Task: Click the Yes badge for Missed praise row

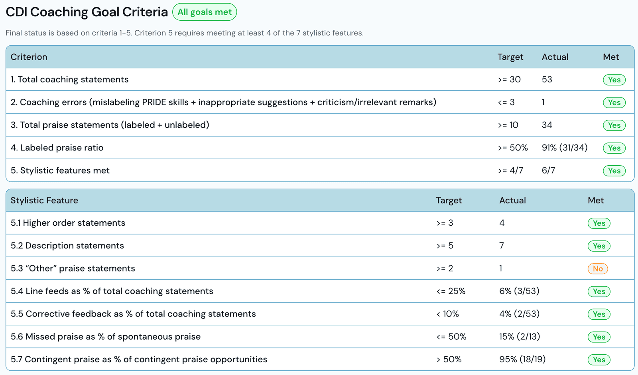Action: (x=599, y=337)
